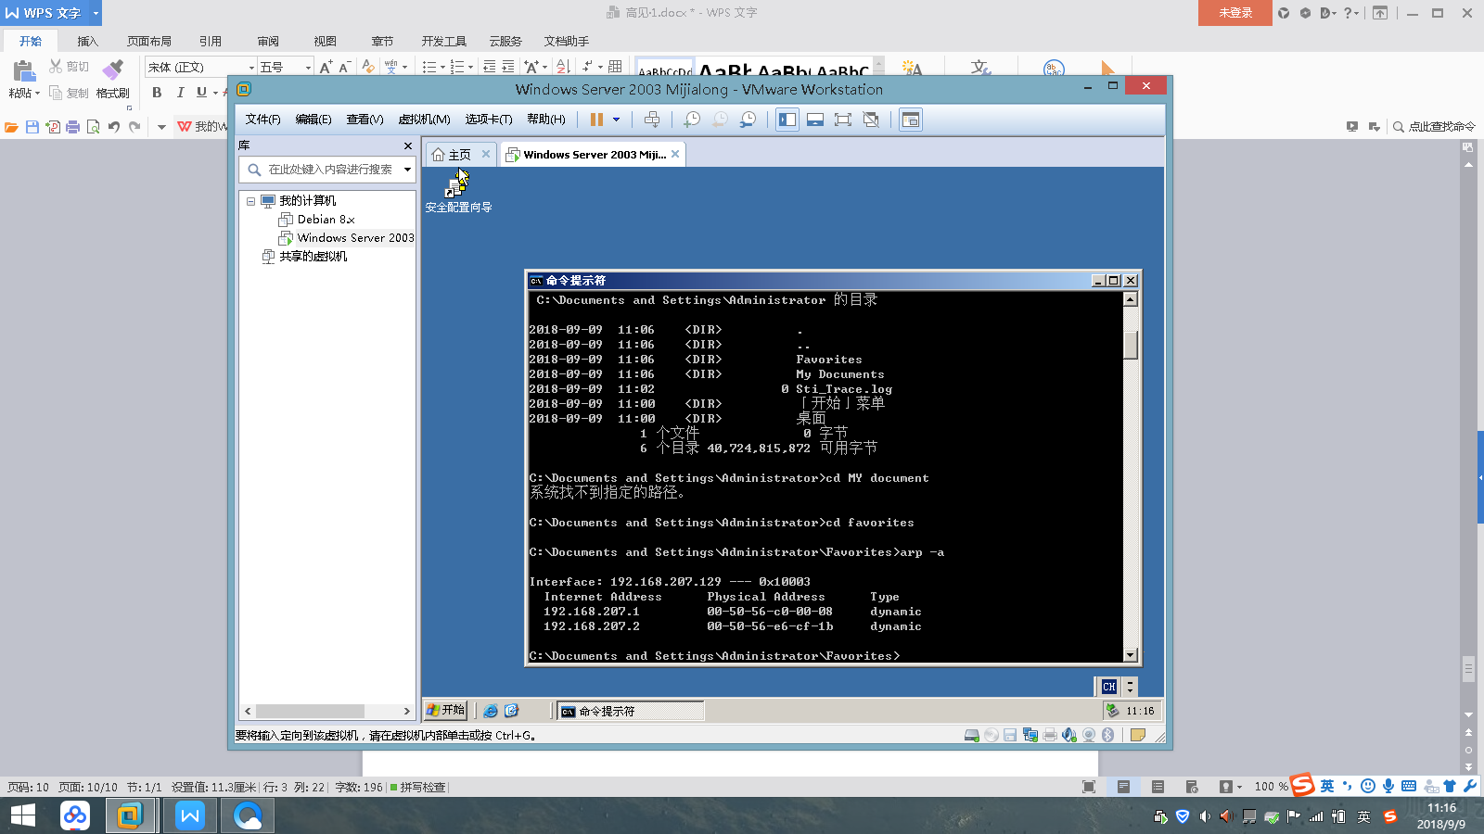This screenshot has height=834, width=1484.
Task: Close the VMware library panel
Action: [408, 145]
